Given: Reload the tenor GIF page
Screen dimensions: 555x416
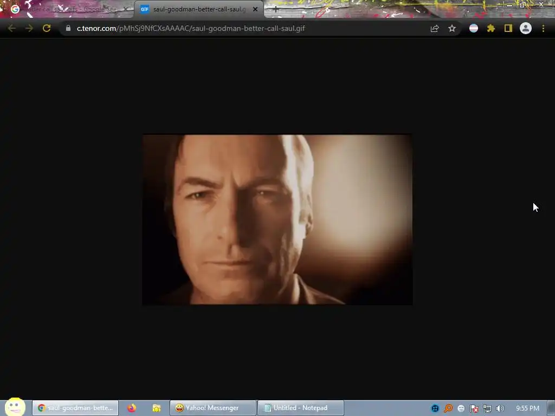Looking at the screenshot, I should coord(47,28).
